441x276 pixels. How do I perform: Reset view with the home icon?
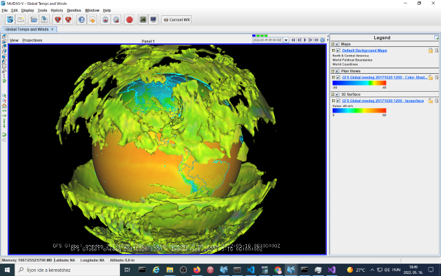pos(4,106)
